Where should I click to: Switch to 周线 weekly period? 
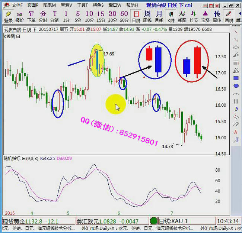(147, 16)
